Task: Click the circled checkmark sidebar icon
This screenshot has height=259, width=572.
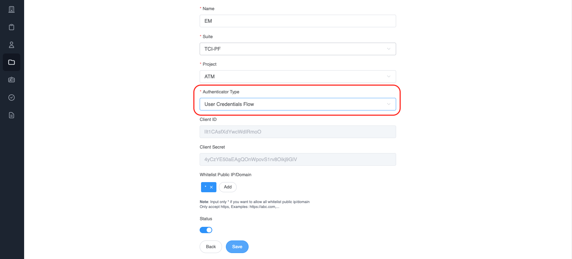Action: coord(12,98)
